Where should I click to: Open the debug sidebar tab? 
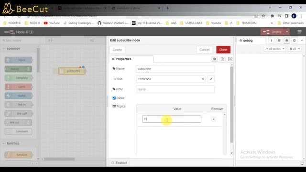click(251, 41)
